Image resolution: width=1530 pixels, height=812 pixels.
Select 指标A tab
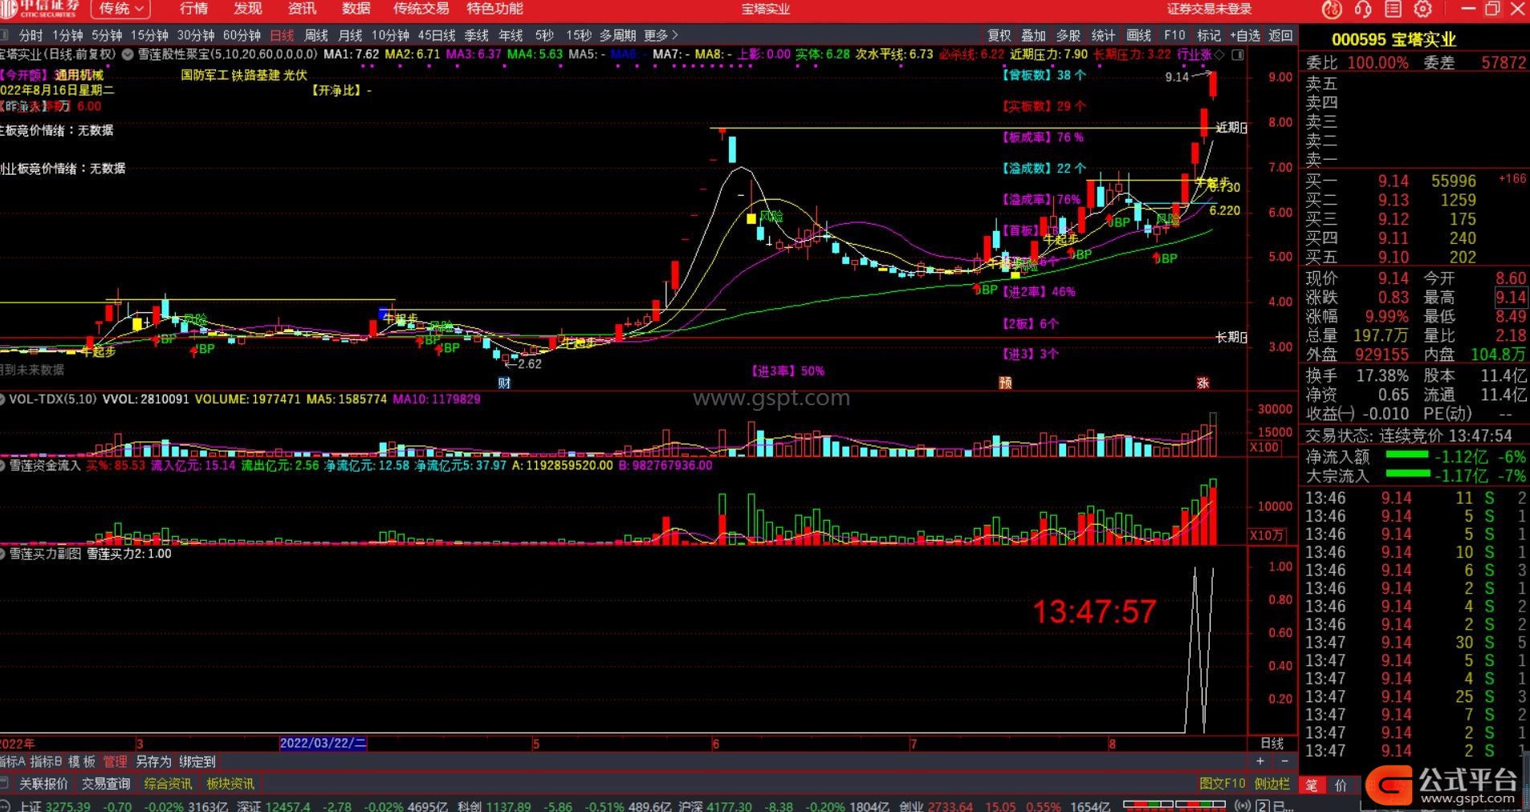tap(12, 761)
